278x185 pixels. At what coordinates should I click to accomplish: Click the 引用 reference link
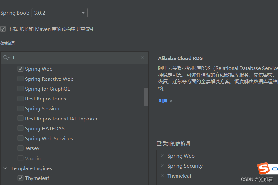tap(163, 101)
